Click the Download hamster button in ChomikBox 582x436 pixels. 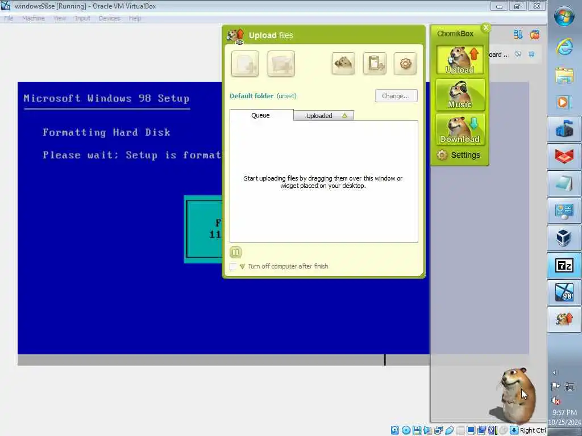(460, 129)
